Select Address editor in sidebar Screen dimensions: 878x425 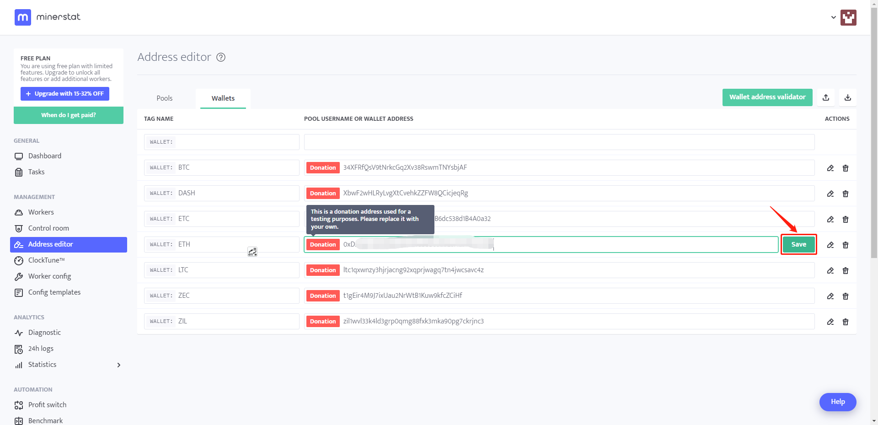pyautogui.click(x=69, y=244)
